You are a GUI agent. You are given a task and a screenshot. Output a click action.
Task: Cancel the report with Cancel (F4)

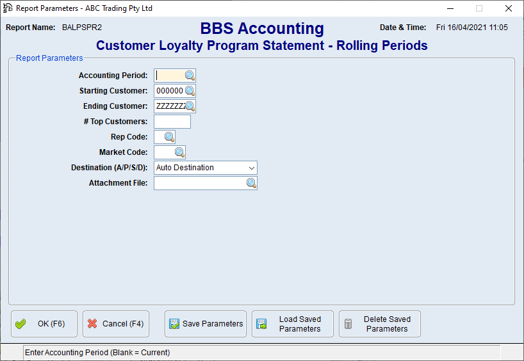(x=116, y=324)
